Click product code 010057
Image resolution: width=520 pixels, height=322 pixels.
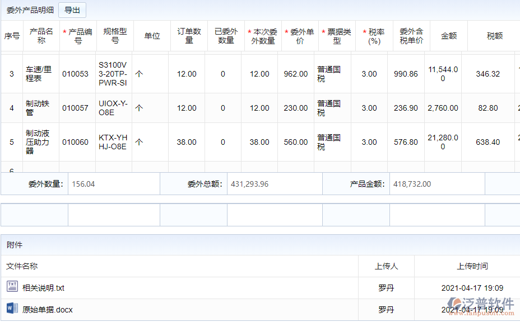pos(75,108)
